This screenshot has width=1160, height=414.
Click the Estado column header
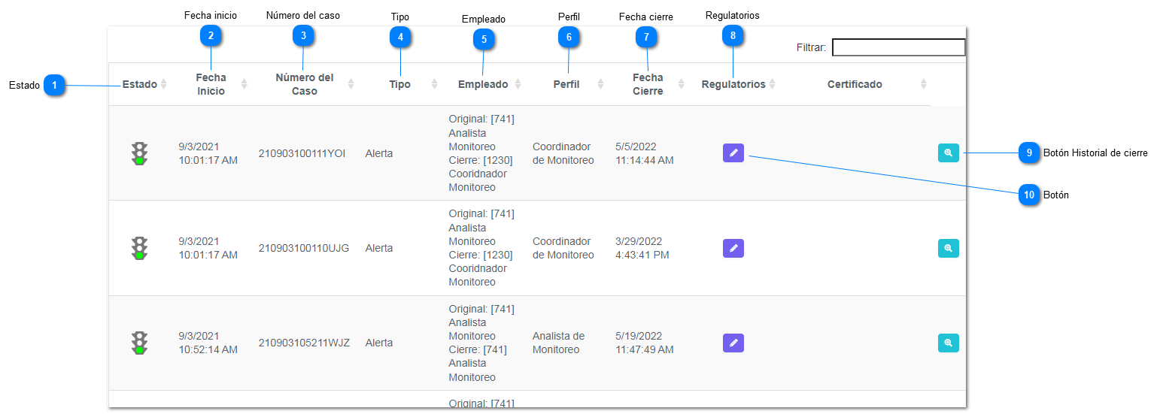[140, 84]
